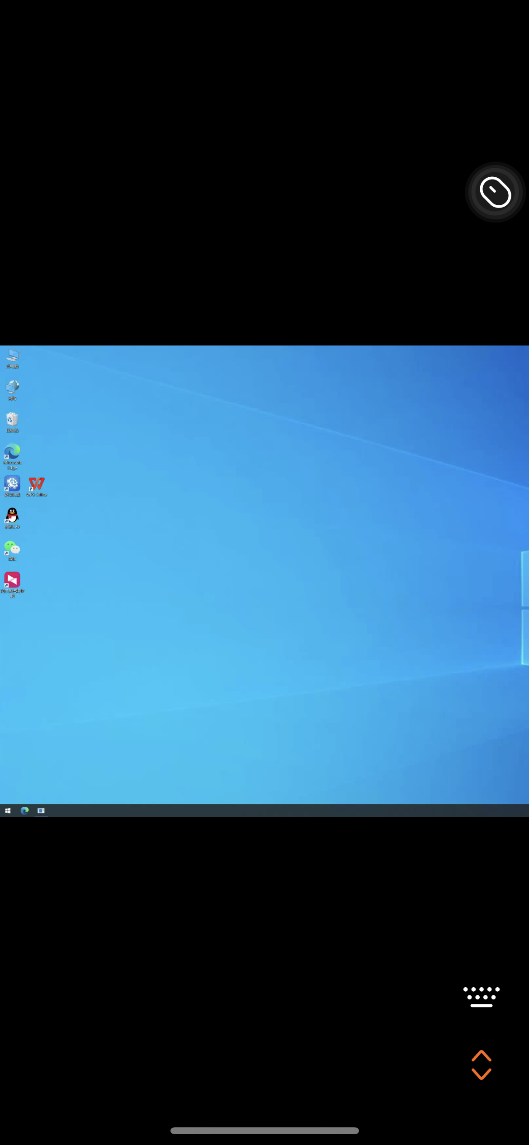Open the This PC desktop icon

pyautogui.click(x=12, y=357)
